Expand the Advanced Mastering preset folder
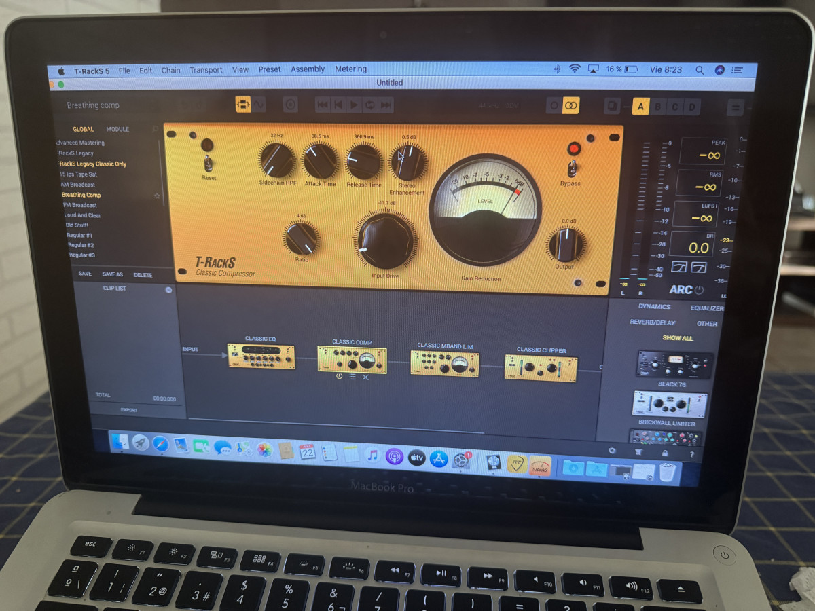 [80, 143]
